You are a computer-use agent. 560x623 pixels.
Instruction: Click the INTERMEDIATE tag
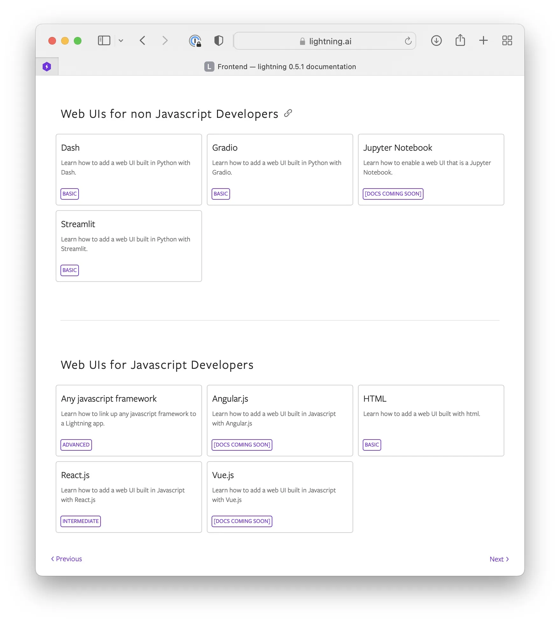click(80, 521)
